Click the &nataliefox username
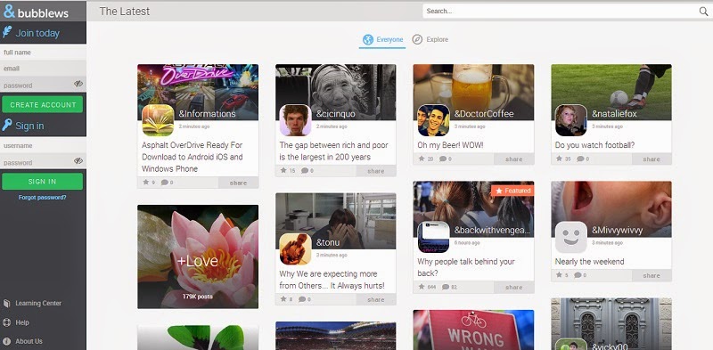The width and height of the screenshot is (713, 350). tap(614, 114)
